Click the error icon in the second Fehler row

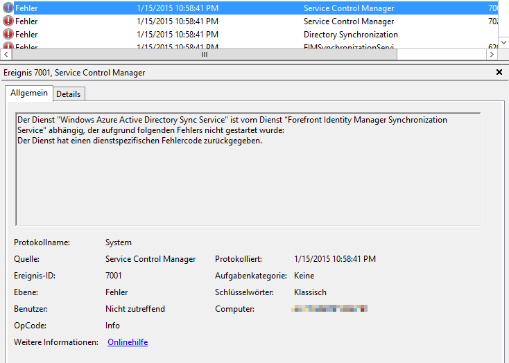click(8, 21)
